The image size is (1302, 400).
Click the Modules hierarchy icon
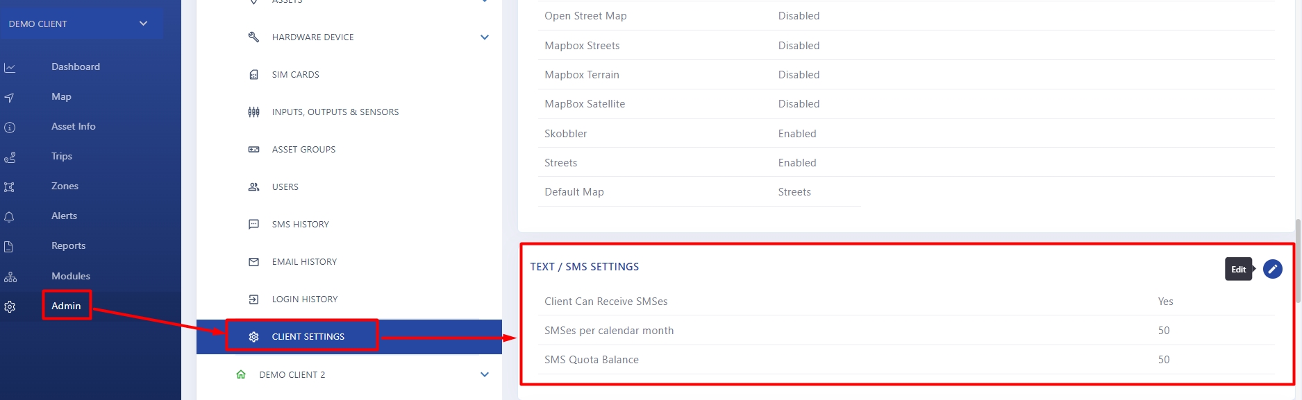point(10,277)
